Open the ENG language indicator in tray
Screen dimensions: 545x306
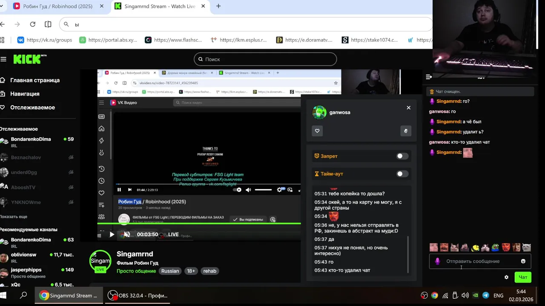[498, 295]
